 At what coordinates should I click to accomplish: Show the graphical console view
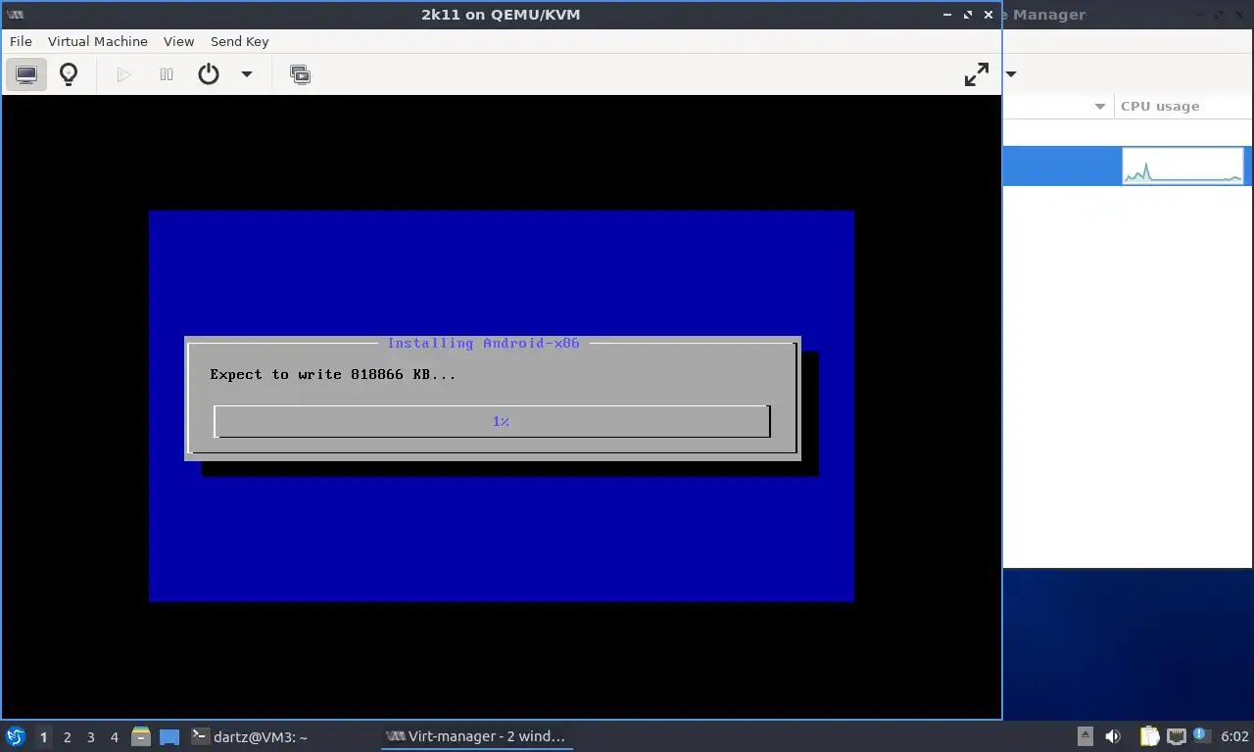(26, 74)
